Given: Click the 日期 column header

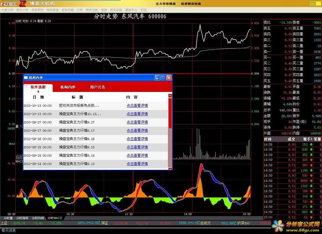Looking at the screenshot, I should pos(38,97).
